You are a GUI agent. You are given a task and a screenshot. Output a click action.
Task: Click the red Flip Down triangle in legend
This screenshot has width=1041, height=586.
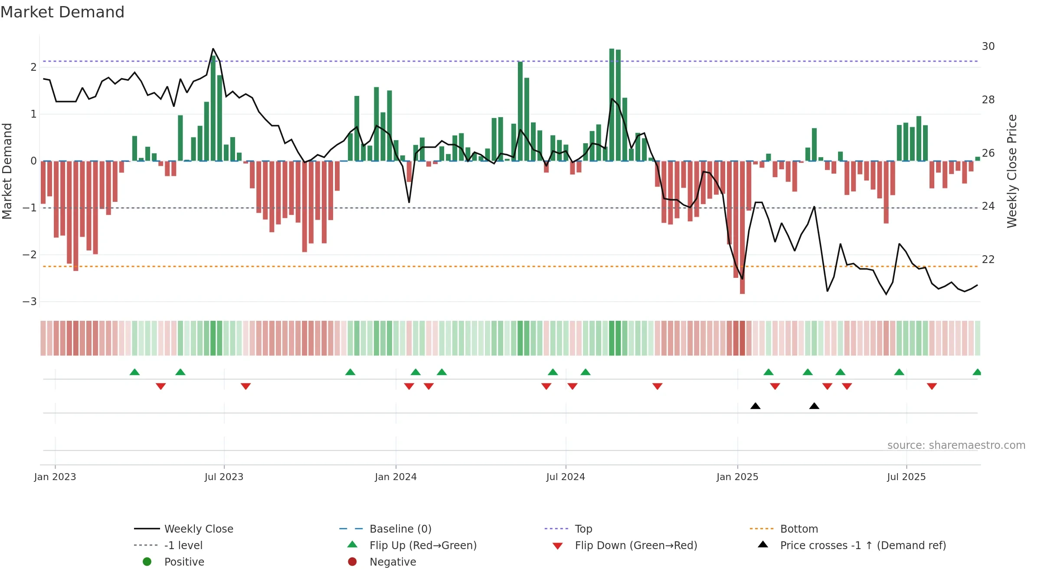pyautogui.click(x=557, y=546)
